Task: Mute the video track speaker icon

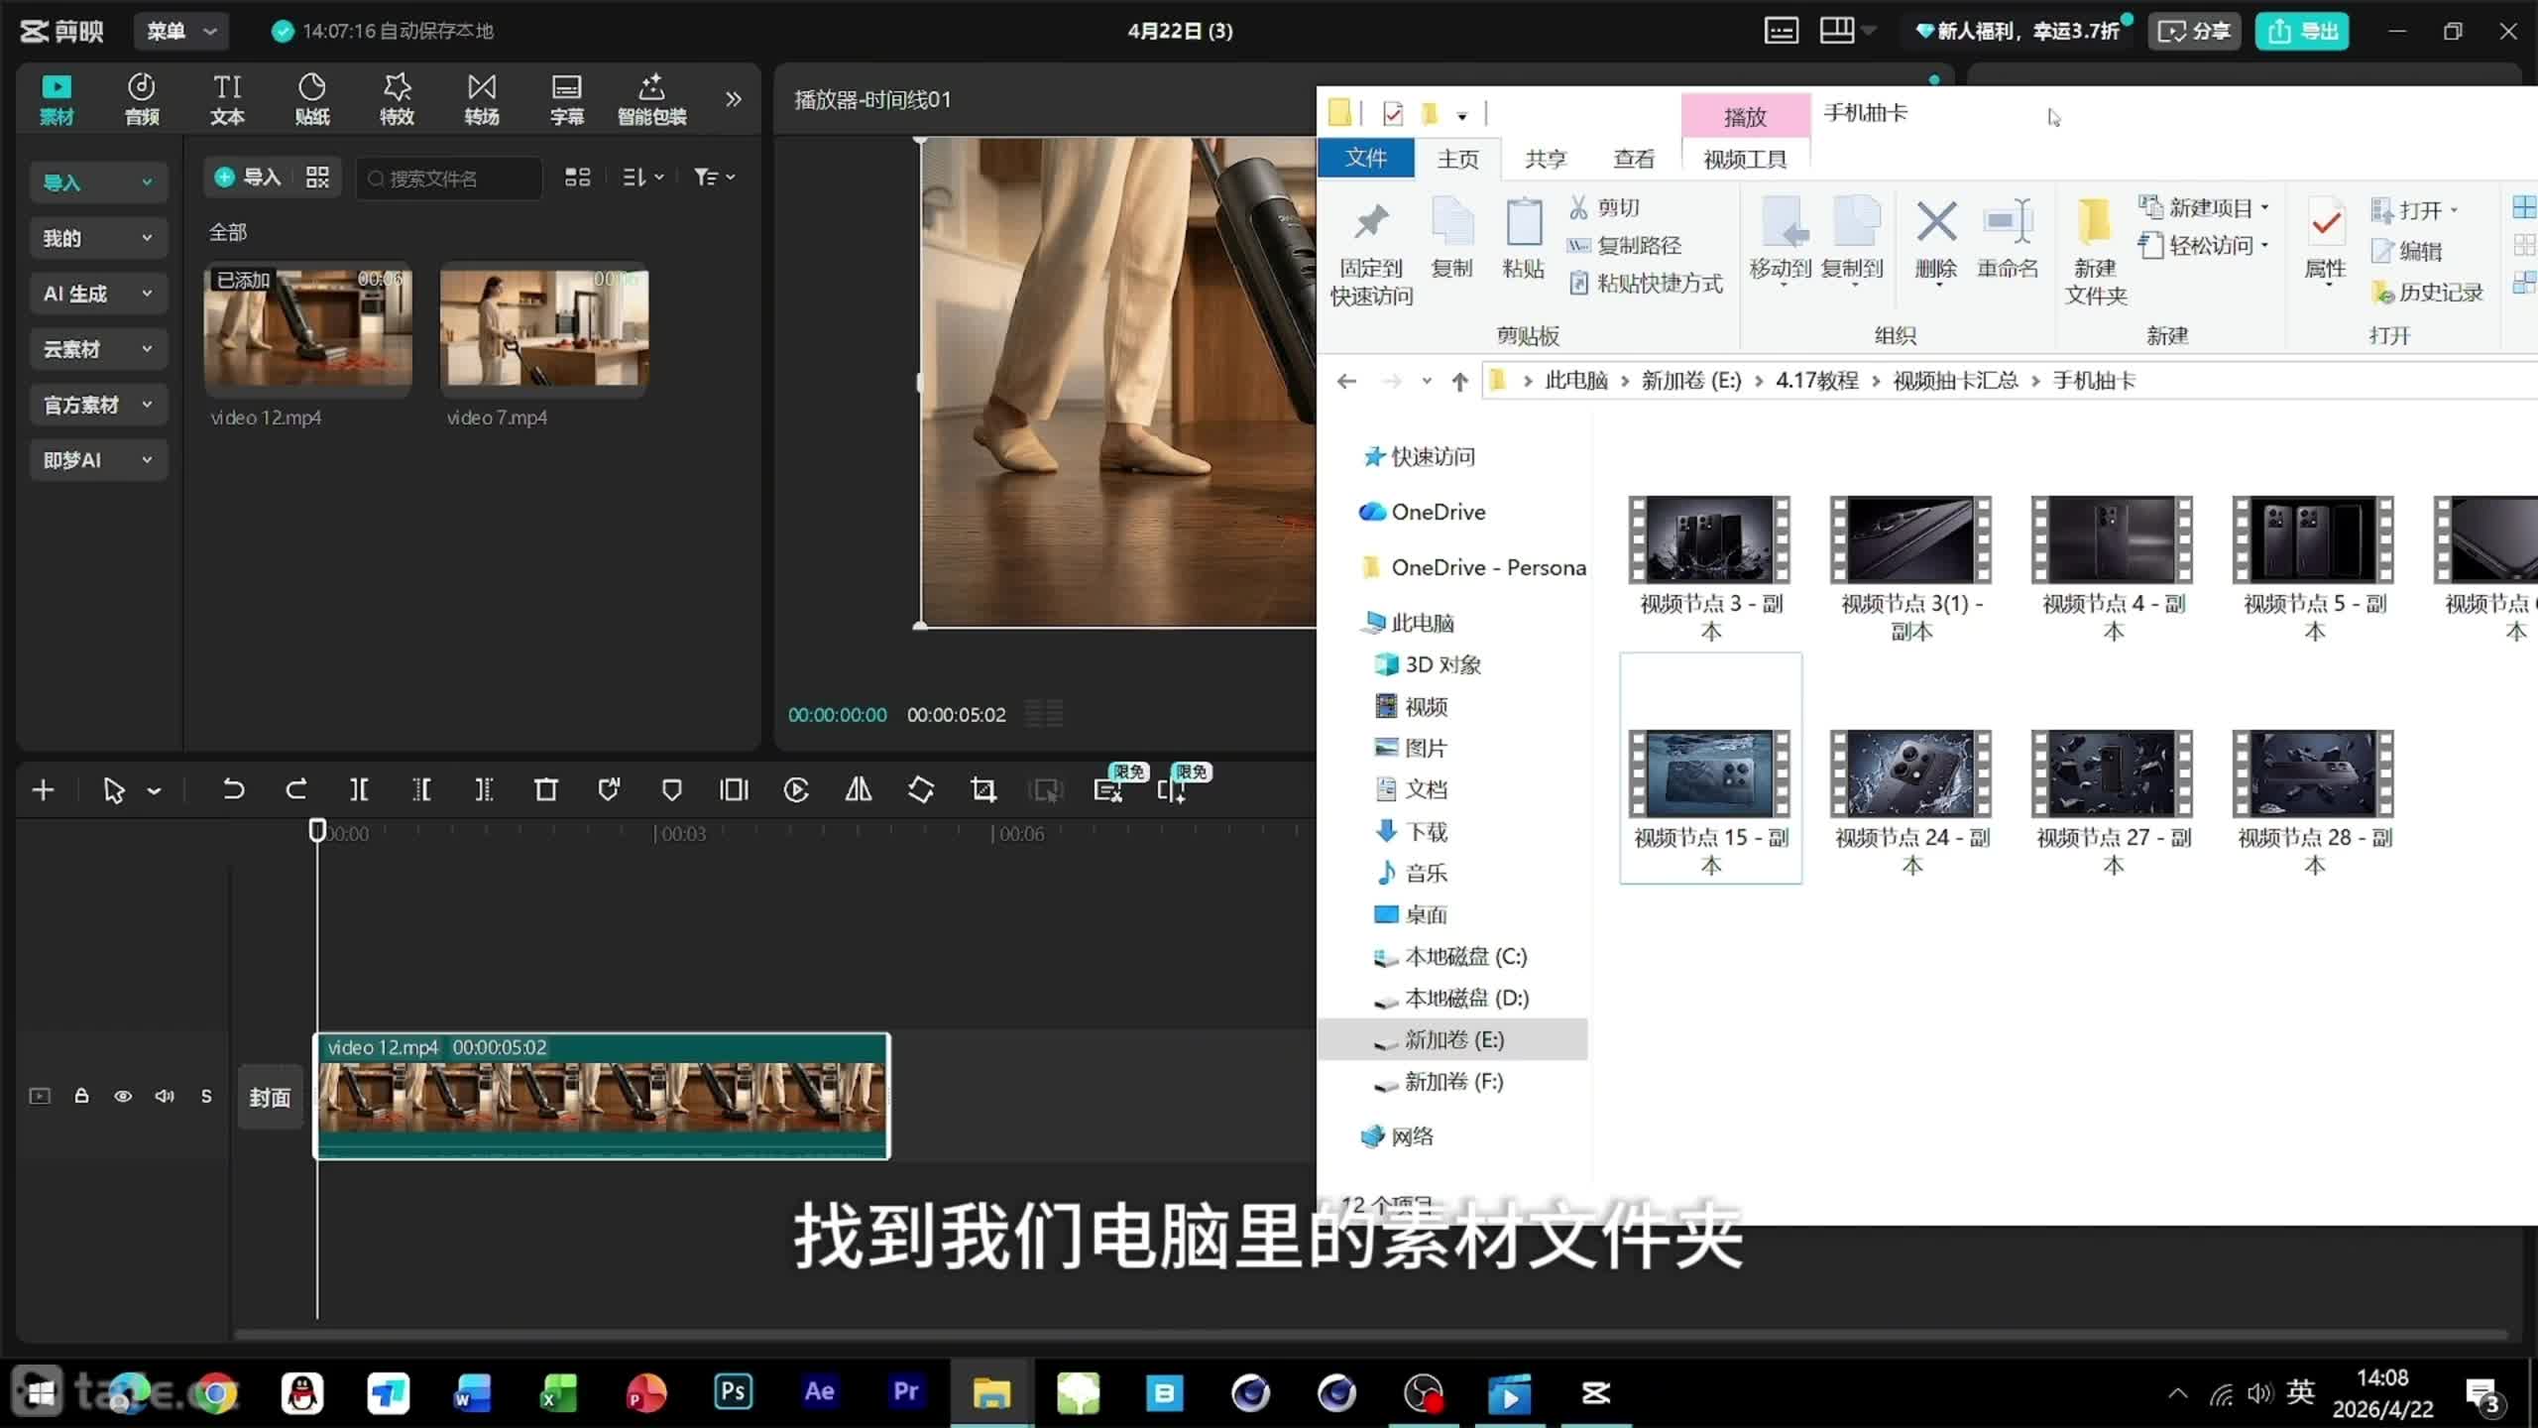Action: [x=165, y=1096]
